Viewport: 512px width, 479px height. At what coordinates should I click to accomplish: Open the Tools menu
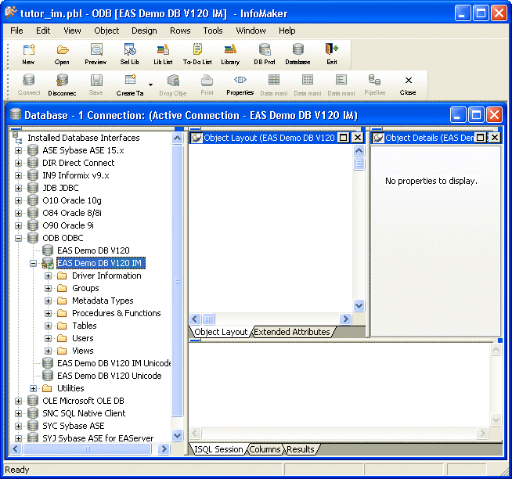pyautogui.click(x=213, y=31)
